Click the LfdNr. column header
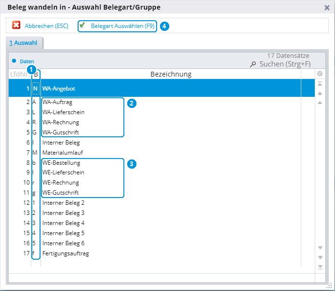 point(20,74)
